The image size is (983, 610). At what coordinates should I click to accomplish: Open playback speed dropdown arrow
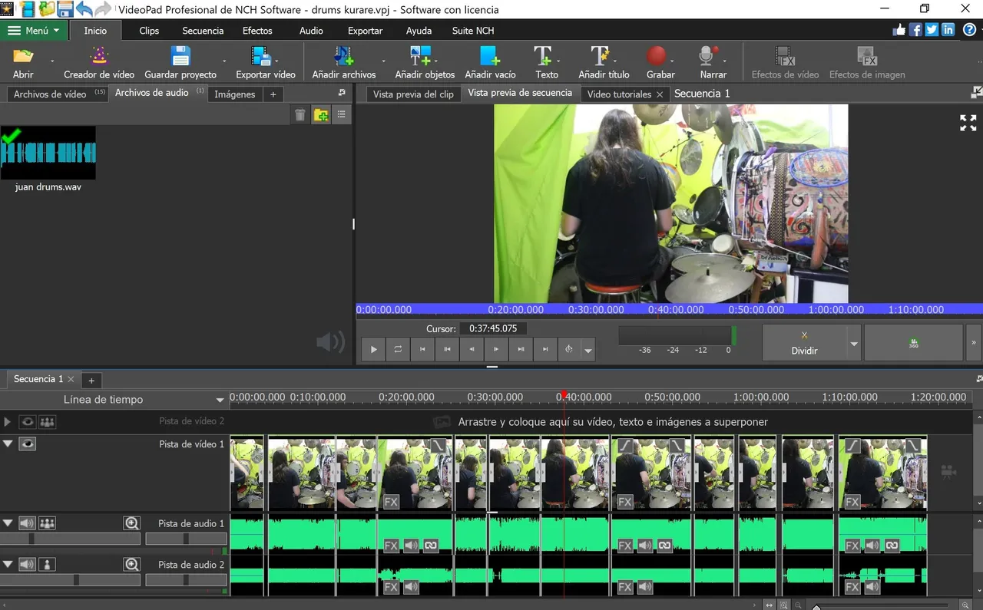click(x=589, y=350)
